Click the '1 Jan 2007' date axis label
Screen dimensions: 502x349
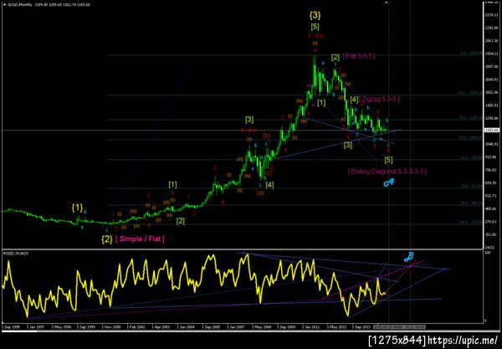click(x=236, y=327)
